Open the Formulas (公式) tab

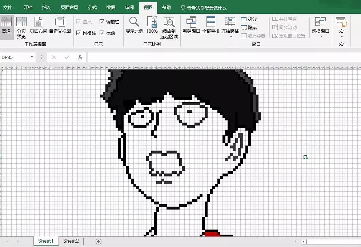point(92,7)
